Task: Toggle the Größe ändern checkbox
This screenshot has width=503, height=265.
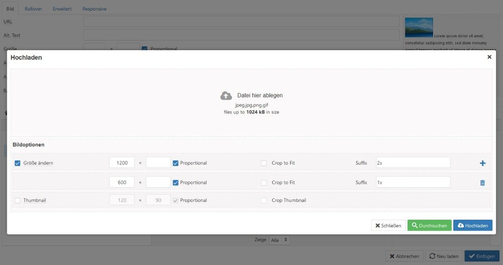Action: point(18,163)
